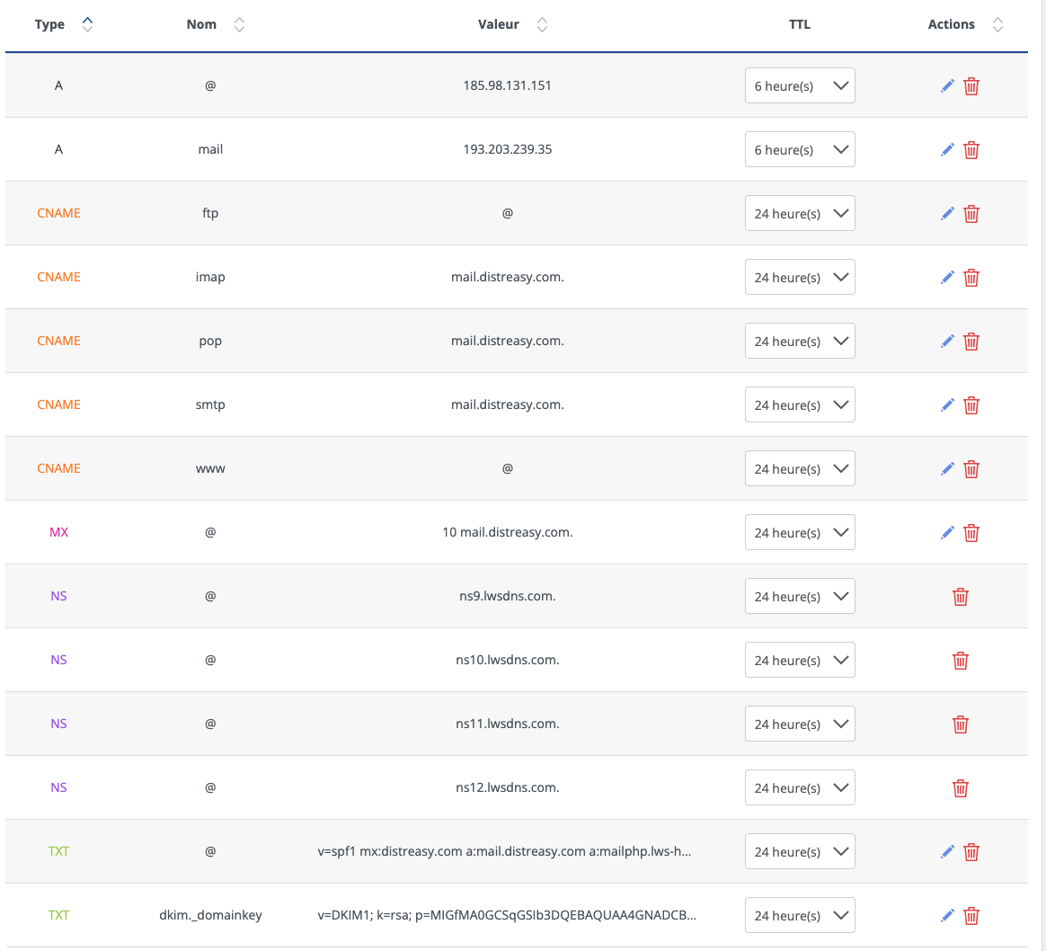Edit the A record for mail
This screenshot has height=951, width=1046.
(x=947, y=150)
